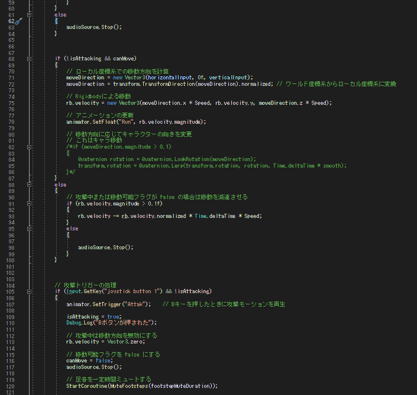The width and height of the screenshot is (417, 395).
Task: Fold the inner else block at line 95
Action: click(x=28, y=227)
